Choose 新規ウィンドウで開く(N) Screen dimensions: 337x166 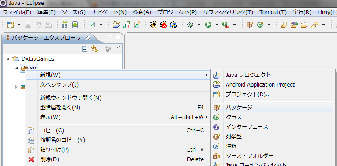click(118, 98)
